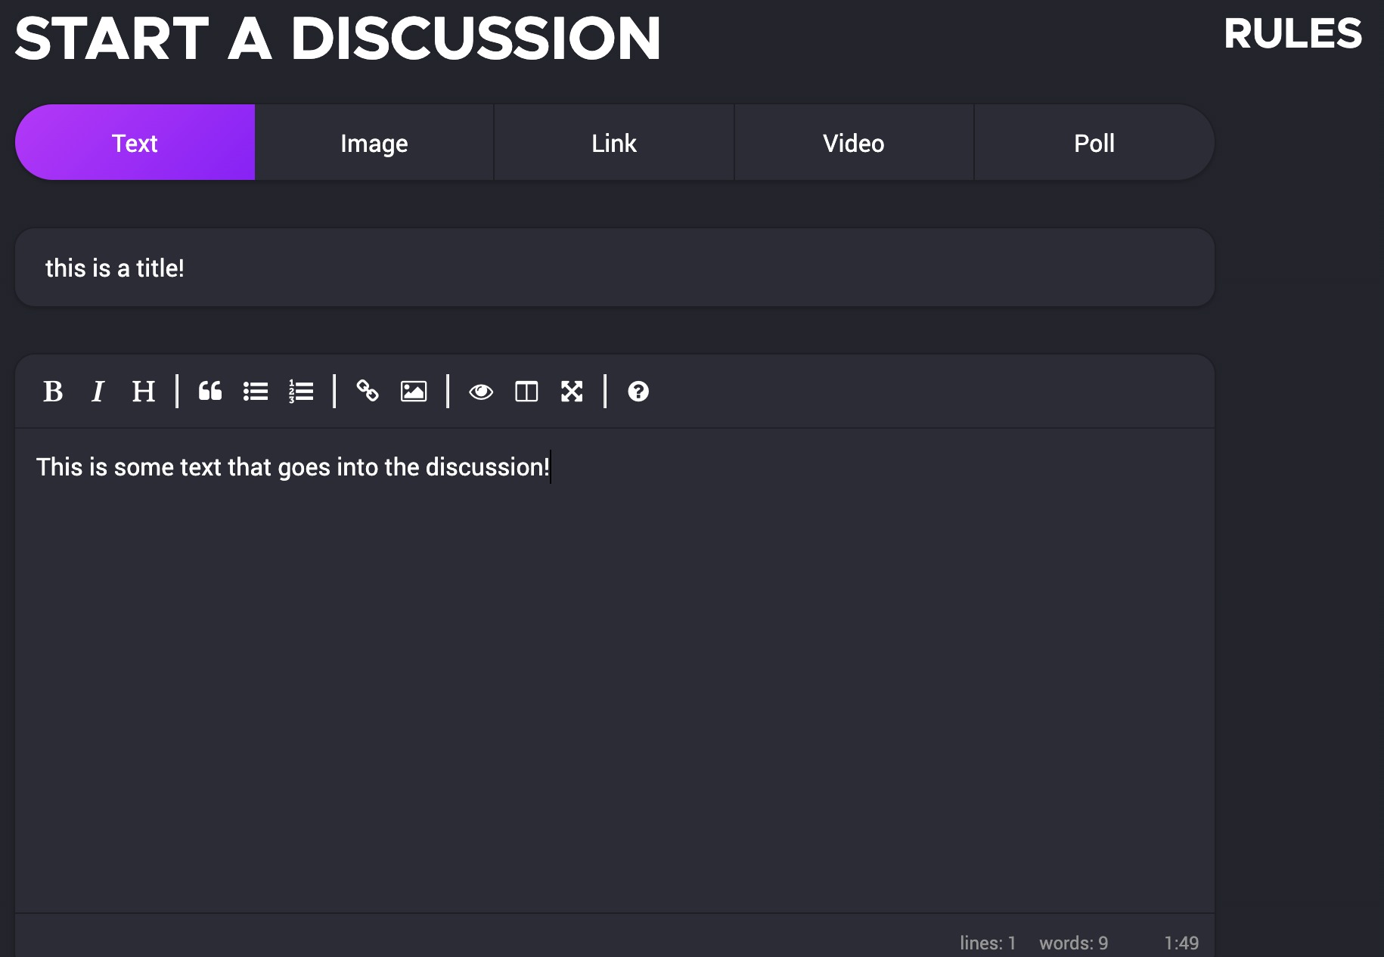Switch to the Poll tab
The image size is (1384, 957).
coord(1094,143)
